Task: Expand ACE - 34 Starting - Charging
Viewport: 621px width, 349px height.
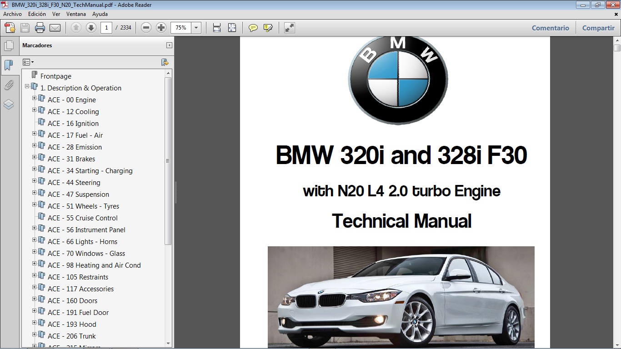Action: pyautogui.click(x=35, y=169)
